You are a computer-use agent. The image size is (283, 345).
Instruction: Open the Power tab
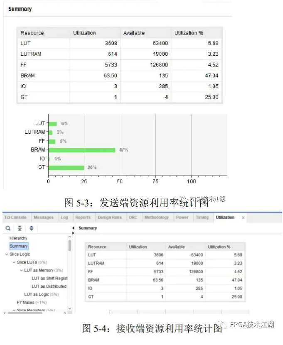click(x=182, y=218)
